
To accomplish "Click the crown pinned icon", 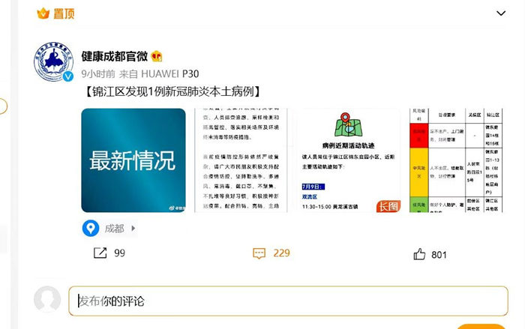I will (43, 13).
